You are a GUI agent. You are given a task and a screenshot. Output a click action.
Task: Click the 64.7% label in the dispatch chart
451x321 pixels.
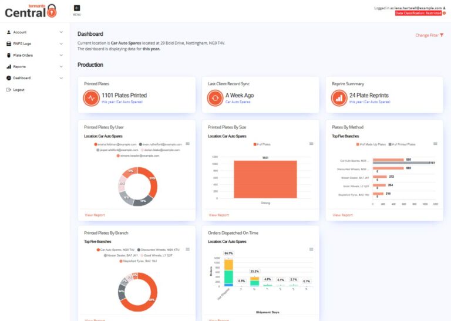tap(228, 253)
